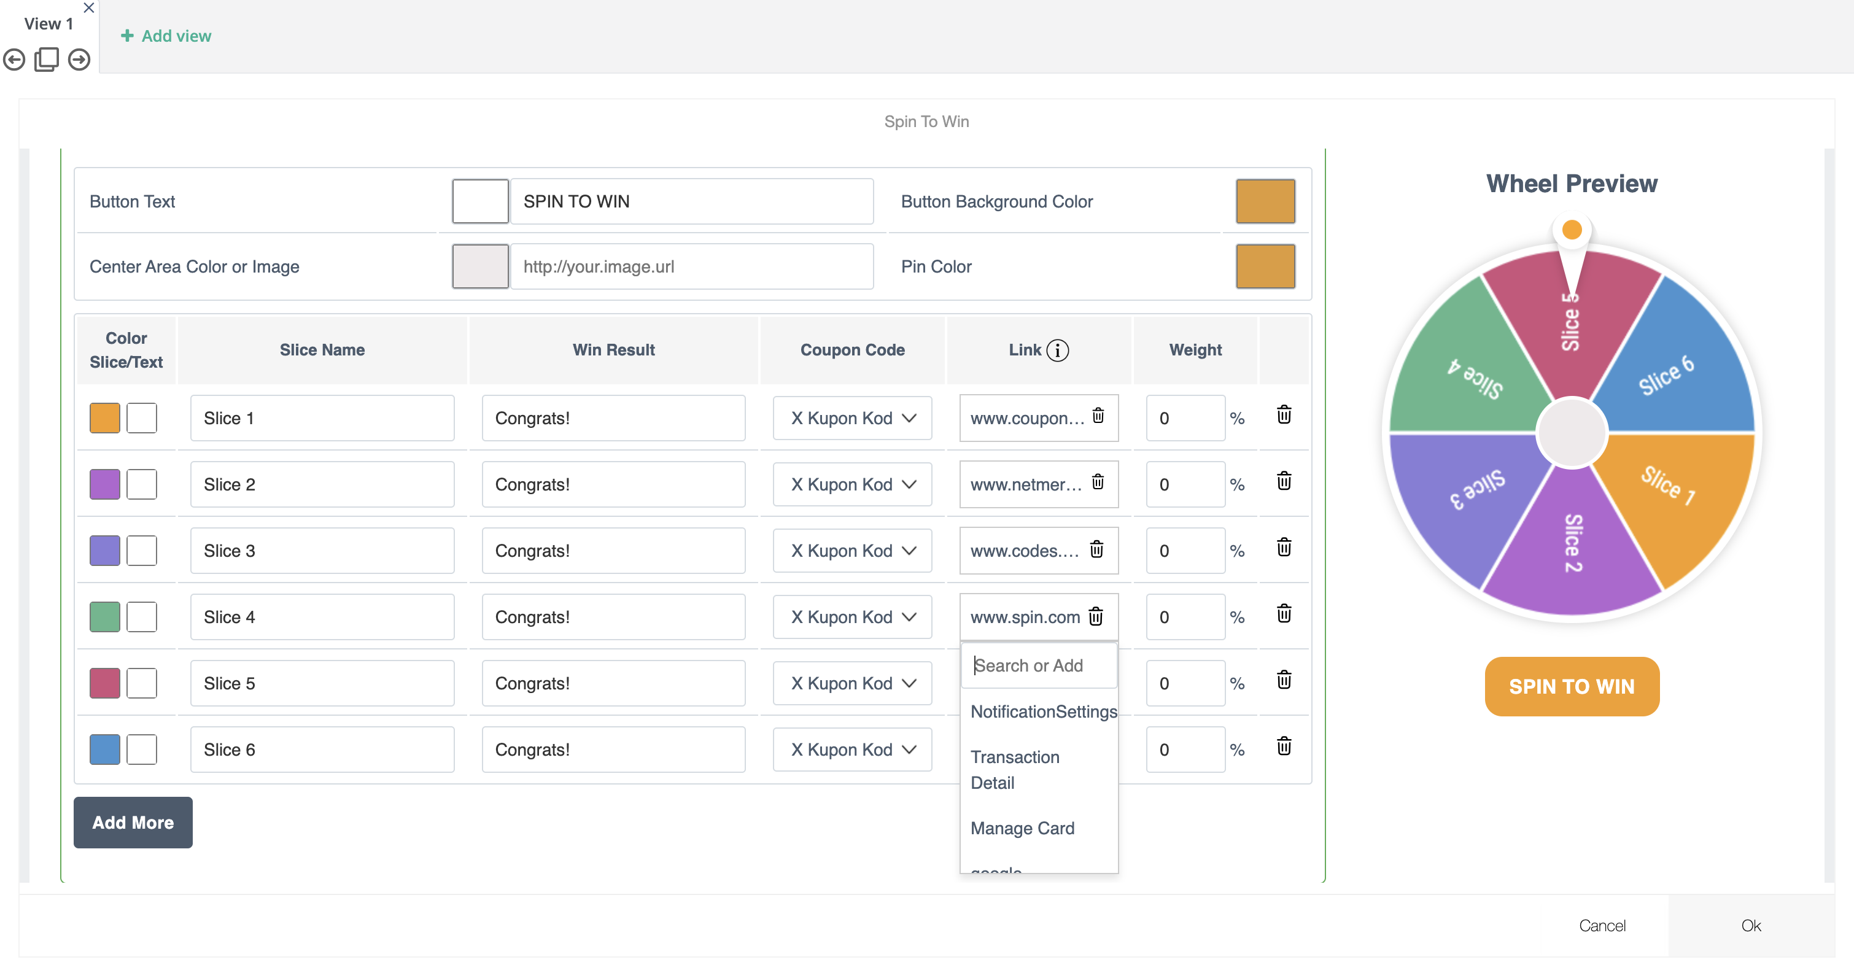Open orange slice color for Slice 1
Image resolution: width=1854 pixels, height=965 pixels.
pos(105,418)
